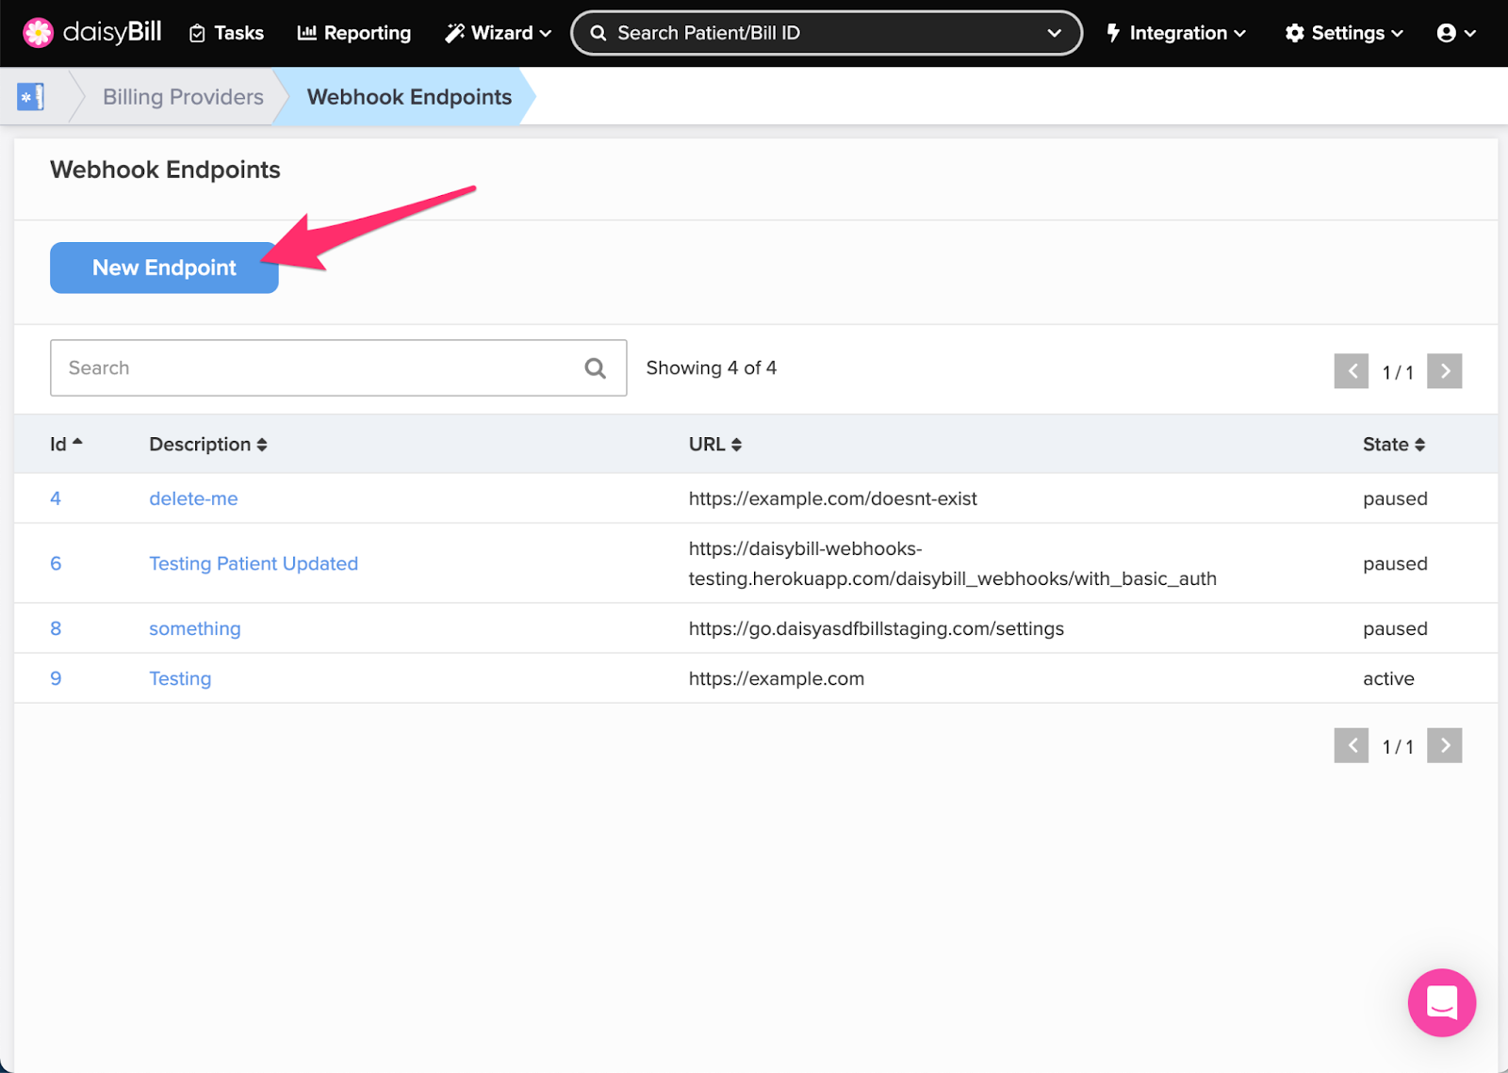This screenshot has height=1073, width=1508.
Task: Go to next page in bottom pagination
Action: pyautogui.click(x=1444, y=745)
